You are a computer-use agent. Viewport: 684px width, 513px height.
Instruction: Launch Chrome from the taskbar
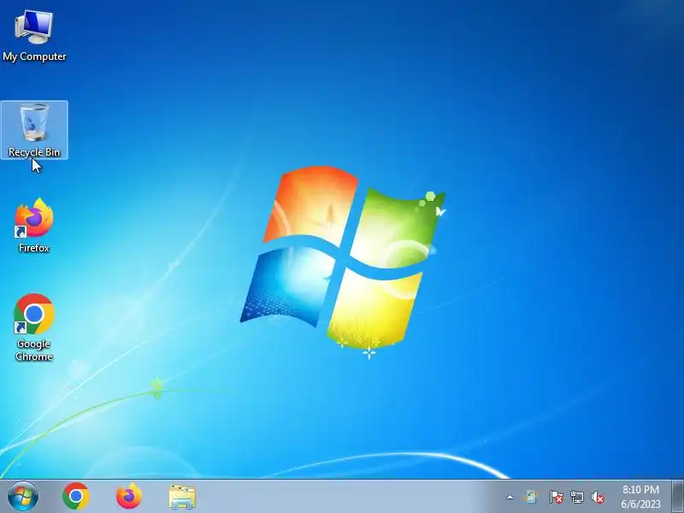(76, 497)
